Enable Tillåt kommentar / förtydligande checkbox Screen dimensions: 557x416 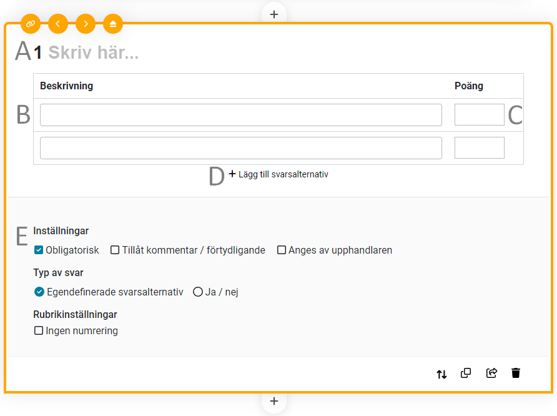[x=115, y=250]
